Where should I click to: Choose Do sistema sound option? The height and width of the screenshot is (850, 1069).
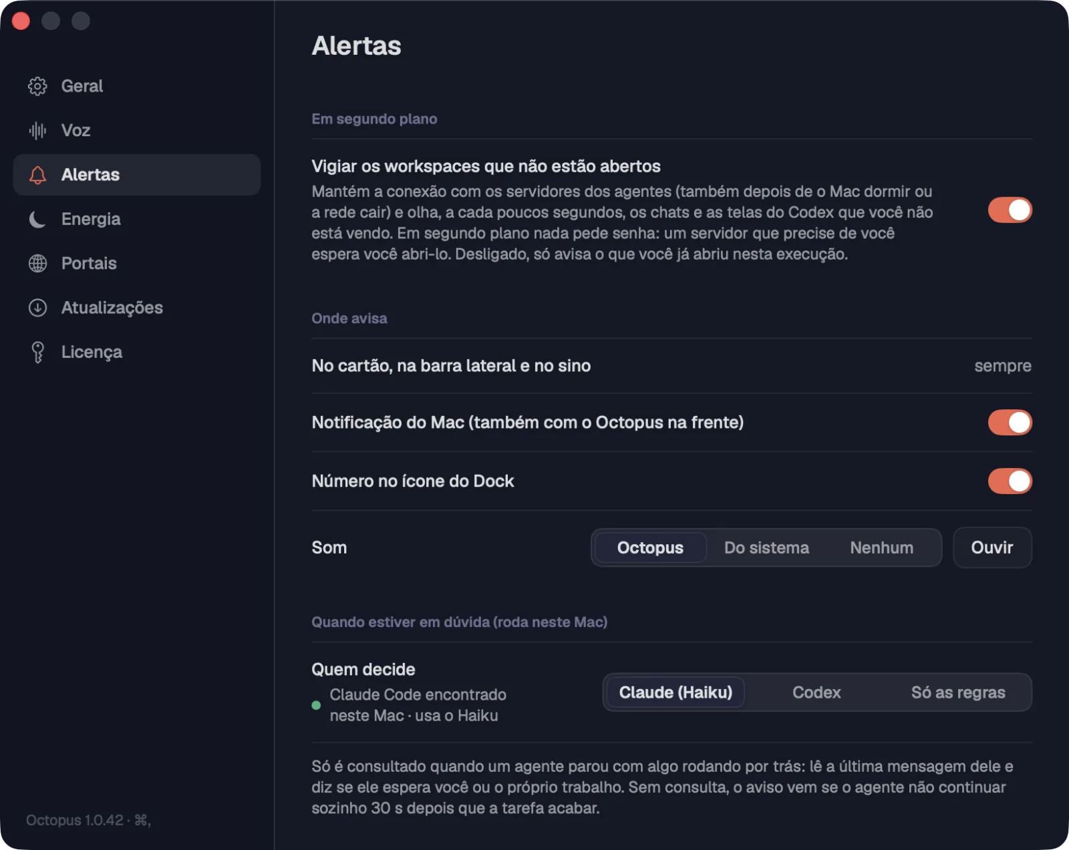(x=766, y=548)
